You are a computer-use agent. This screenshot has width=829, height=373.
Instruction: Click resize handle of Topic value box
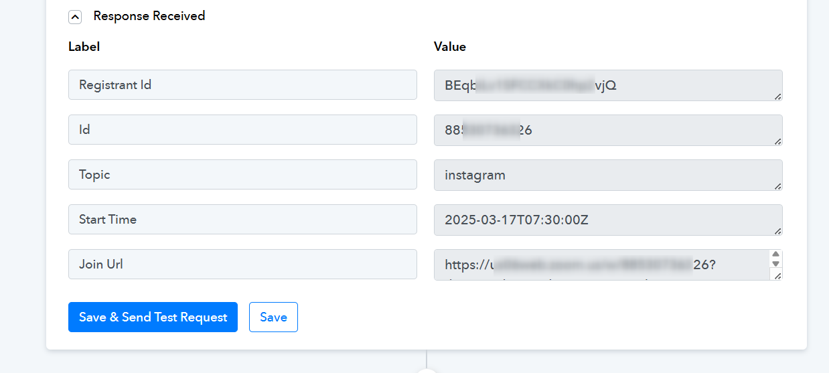point(777,186)
